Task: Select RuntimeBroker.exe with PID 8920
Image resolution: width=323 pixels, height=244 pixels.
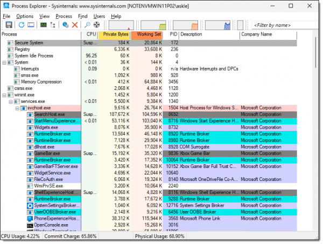Action: click(149, 134)
